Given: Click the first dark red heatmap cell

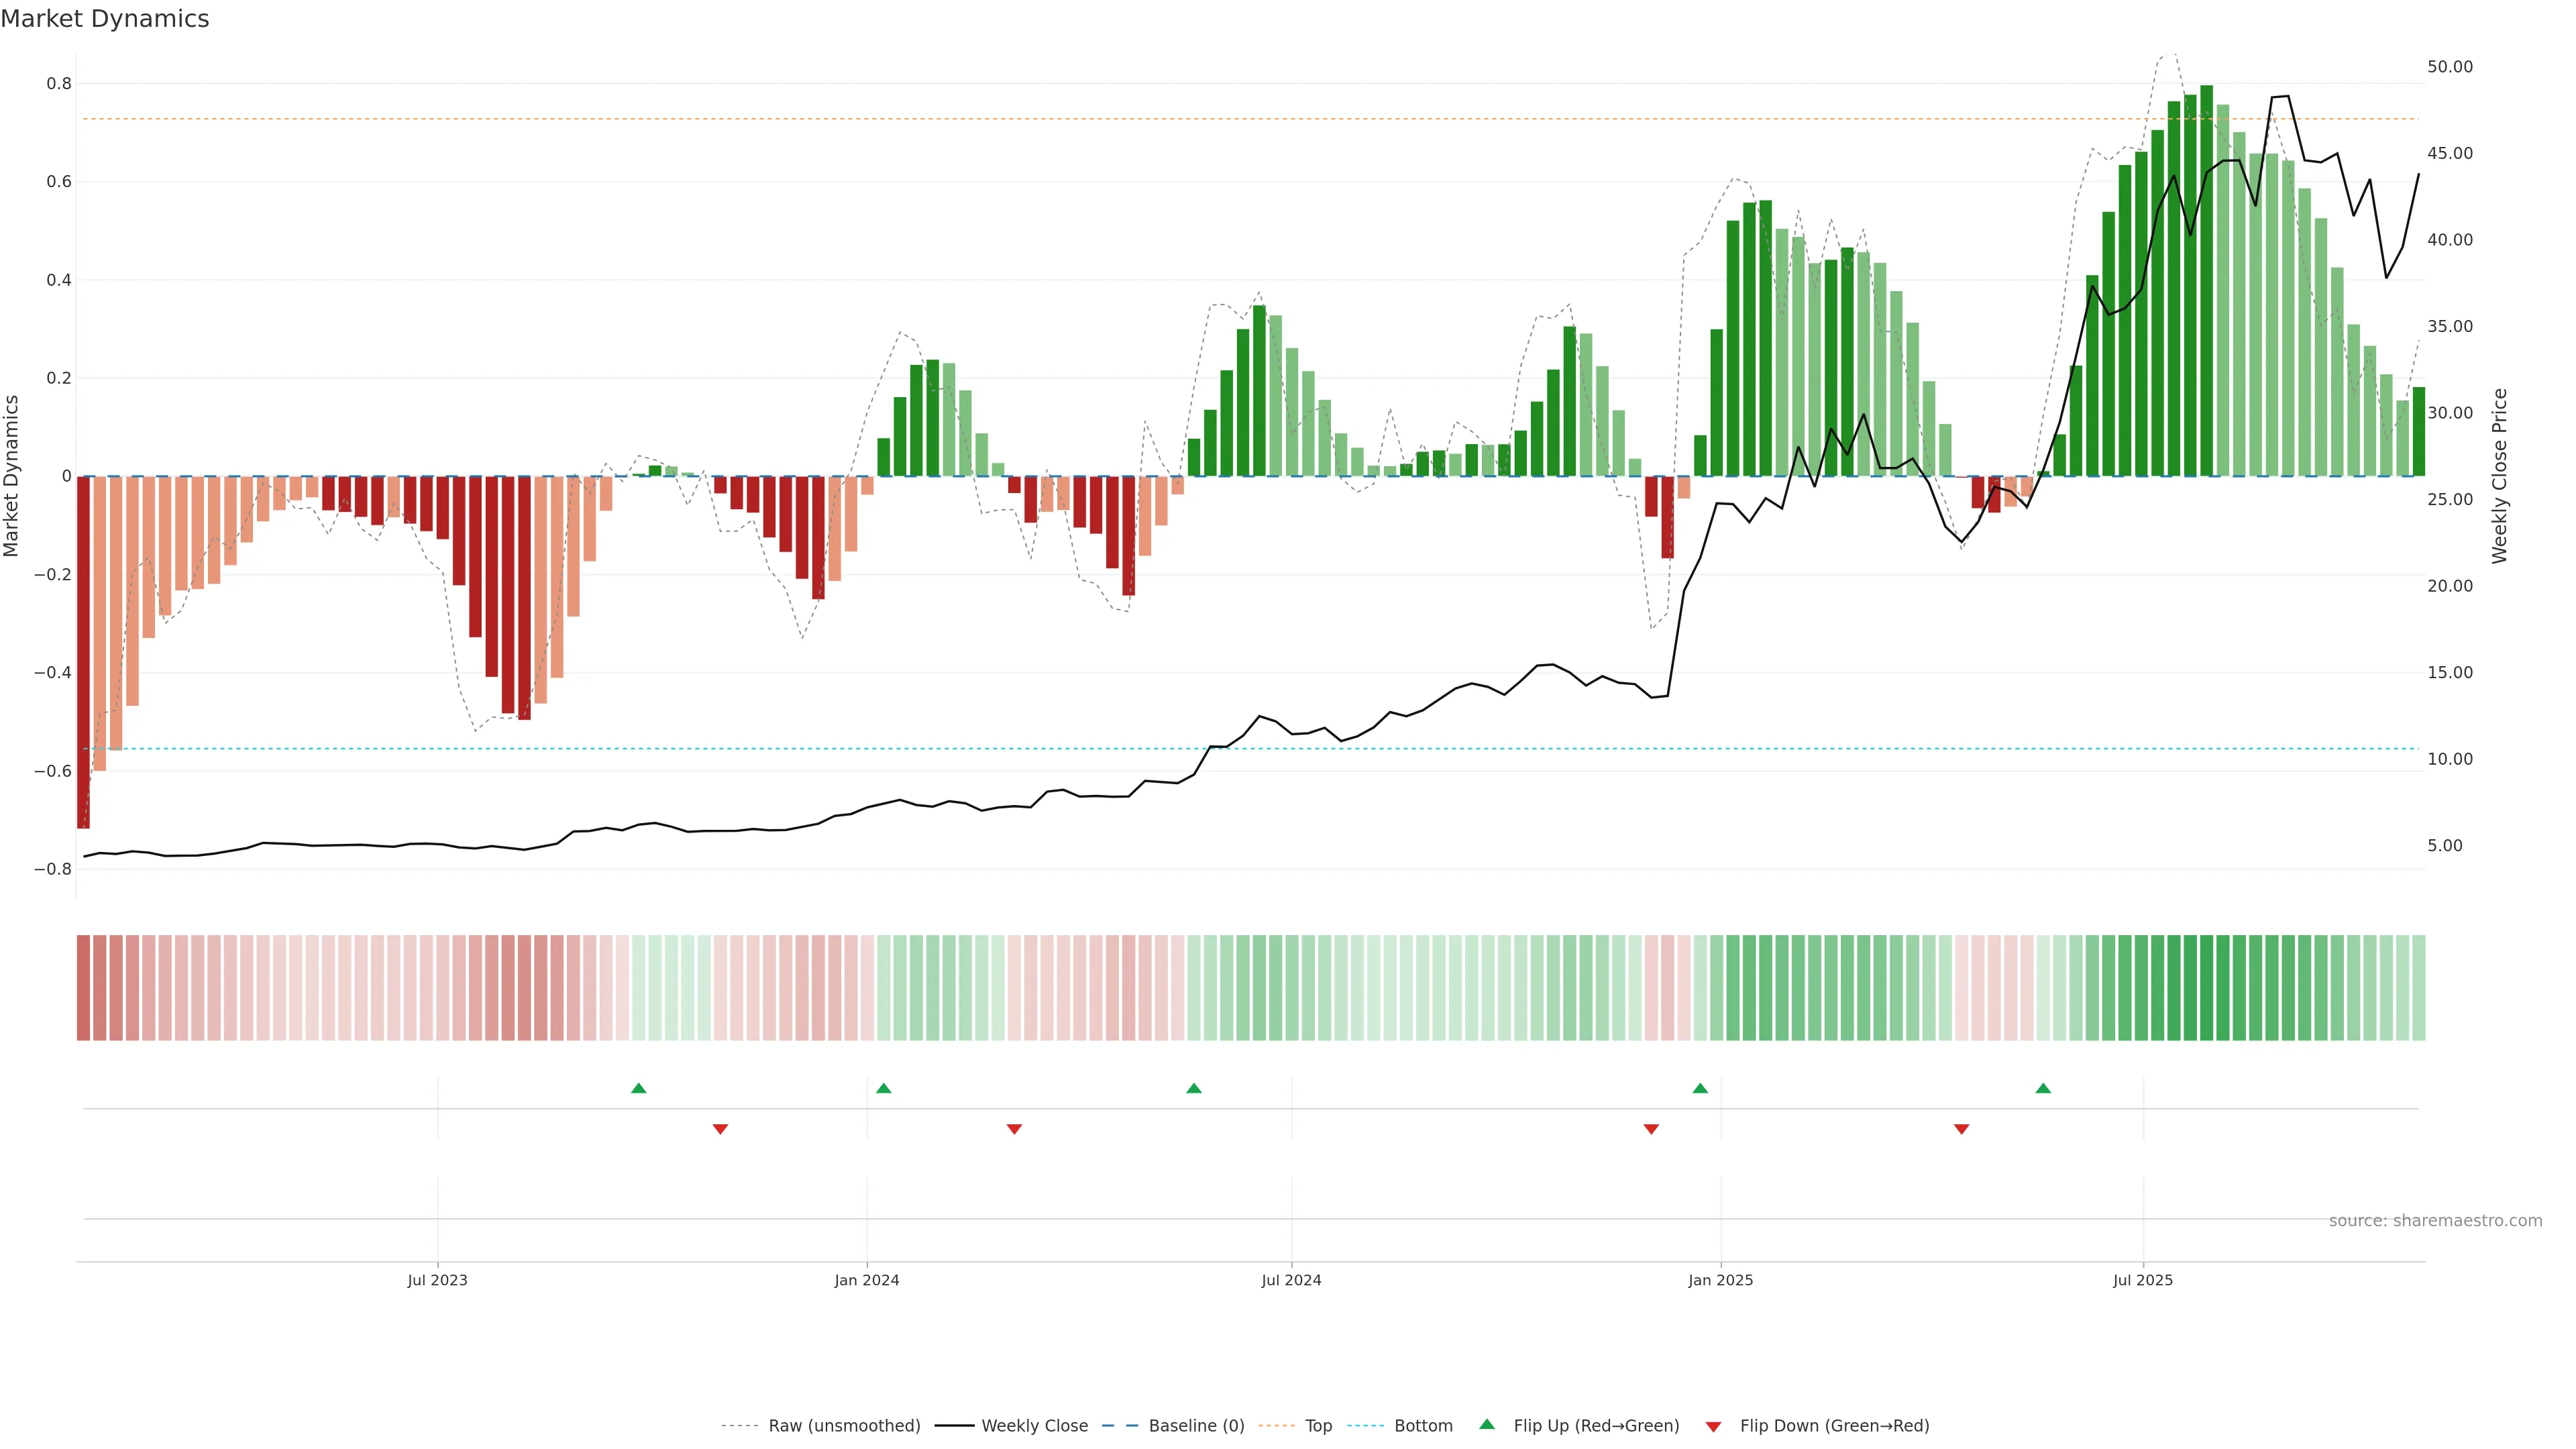Looking at the screenshot, I should pyautogui.click(x=83, y=987).
